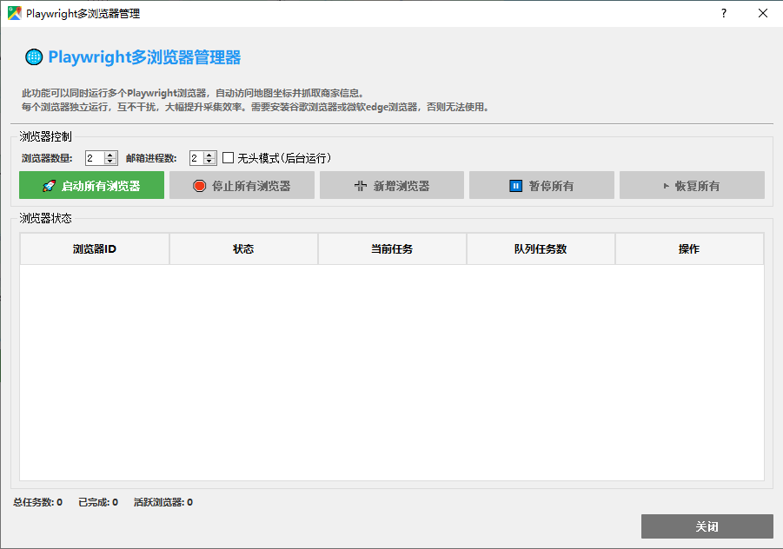The width and height of the screenshot is (783, 549).
Task: Focus the 邮箱进程数 number field
Action: click(196, 158)
